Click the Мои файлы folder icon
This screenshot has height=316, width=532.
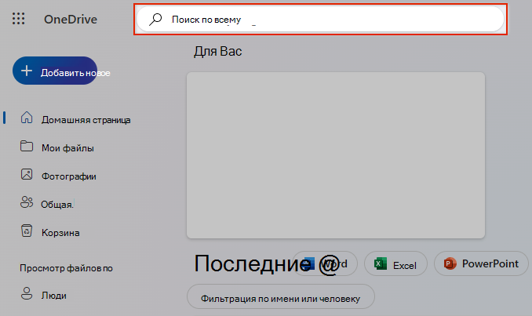point(27,146)
